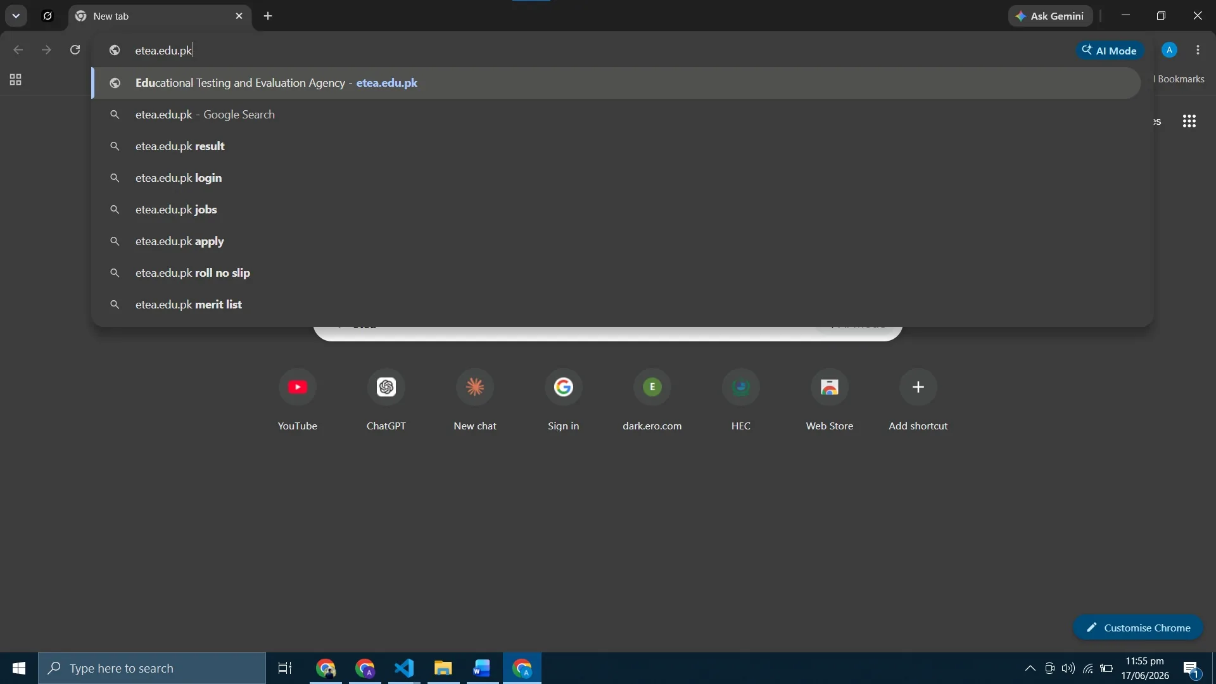Open the profile avatar menu

tap(1169, 50)
